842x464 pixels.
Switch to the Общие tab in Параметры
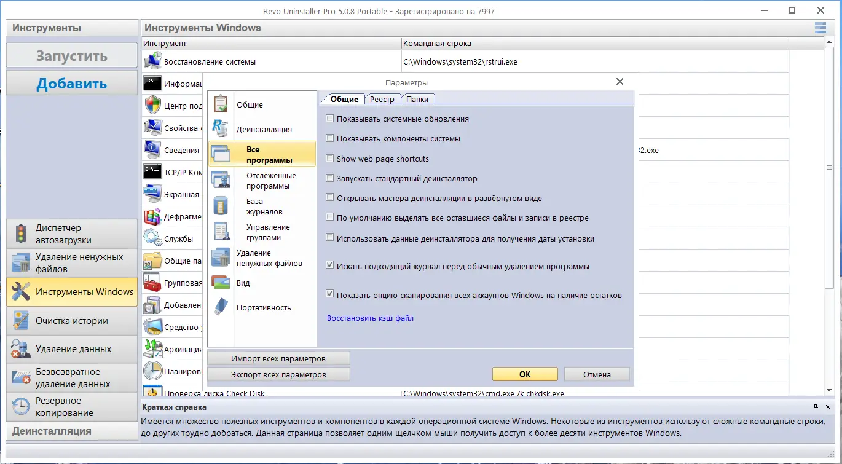(x=344, y=99)
